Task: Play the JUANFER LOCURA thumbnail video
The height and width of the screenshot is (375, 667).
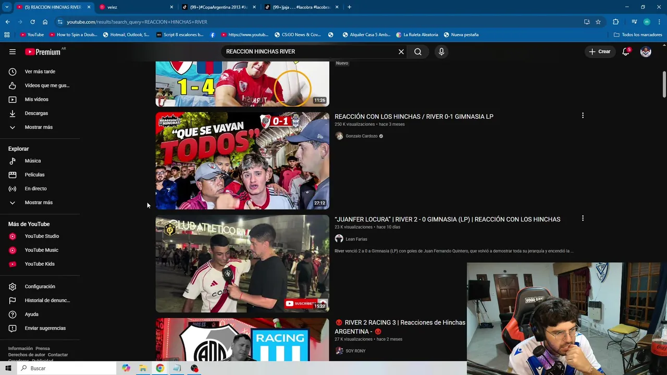Action: (x=242, y=264)
